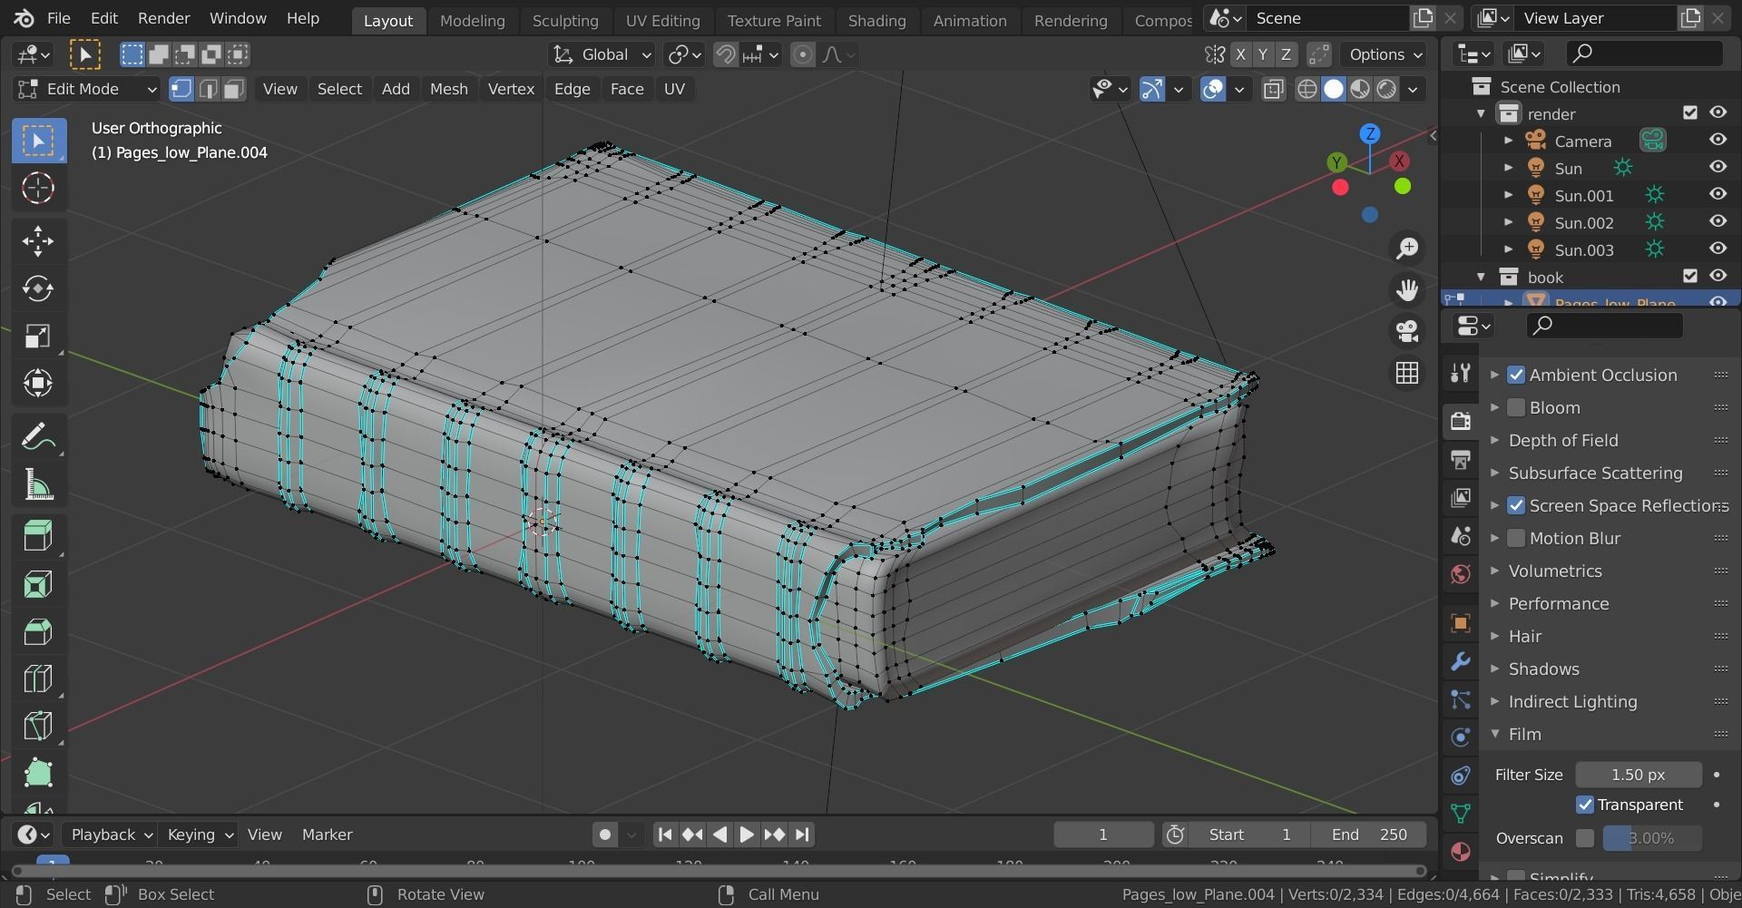This screenshot has width=1742, height=908.
Task: Select the Poly Build tool
Action: coord(38,773)
